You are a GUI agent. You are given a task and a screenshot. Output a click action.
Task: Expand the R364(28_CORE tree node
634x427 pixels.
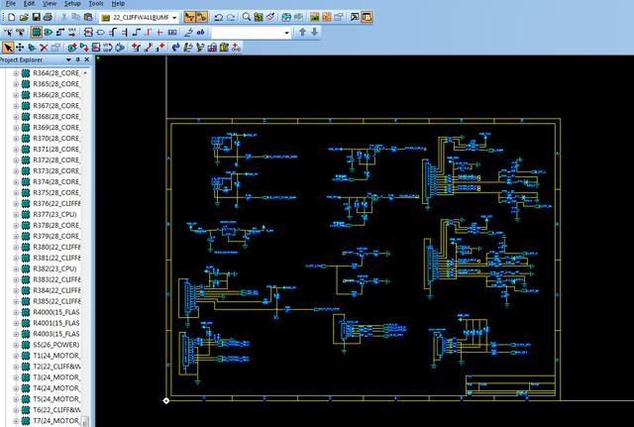click(16, 73)
